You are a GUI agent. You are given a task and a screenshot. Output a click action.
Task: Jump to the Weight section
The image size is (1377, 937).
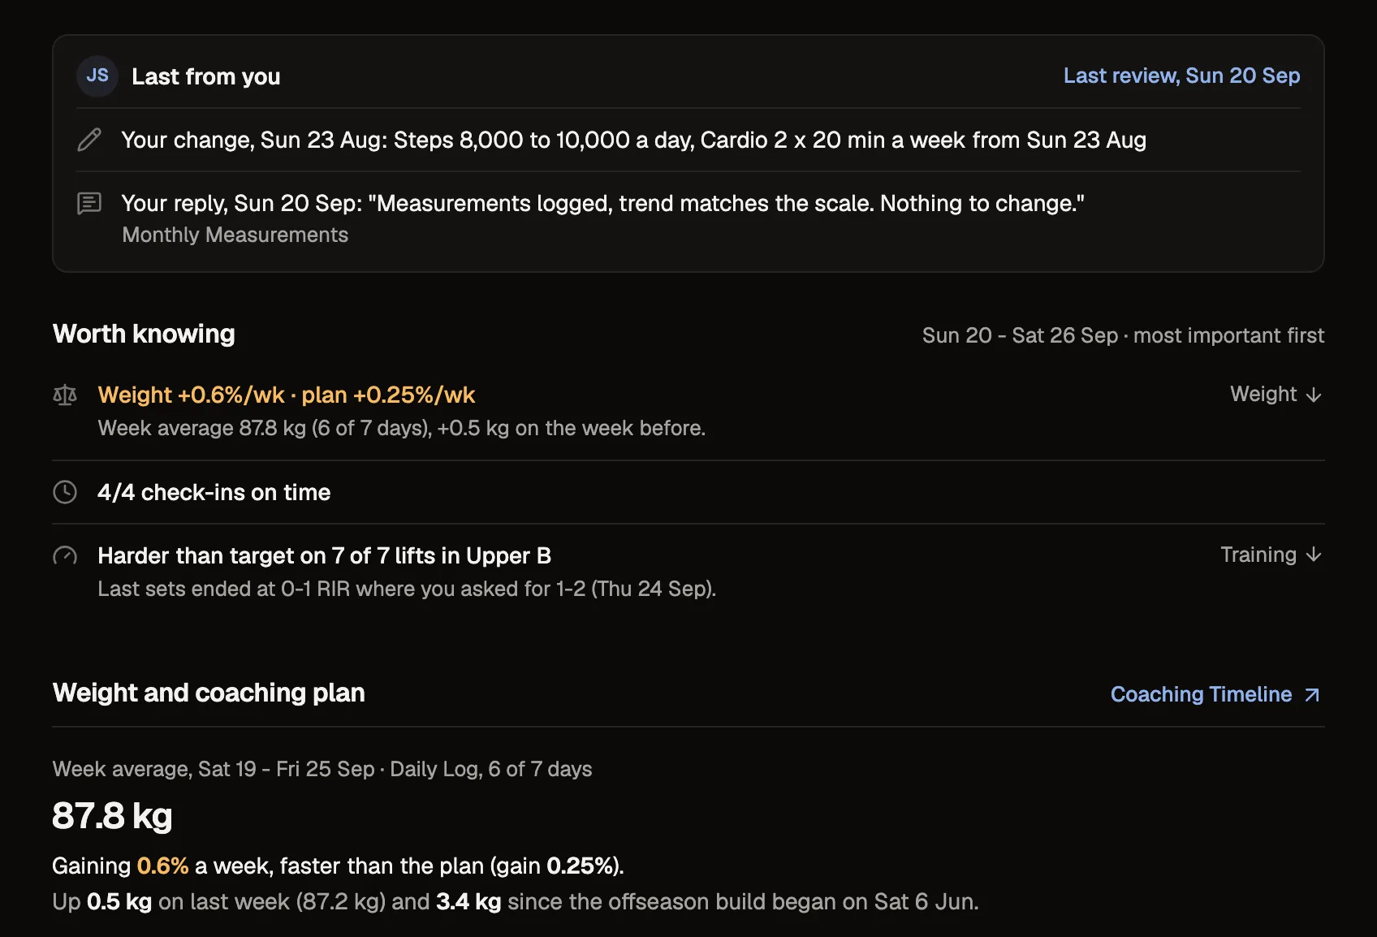tap(1276, 395)
